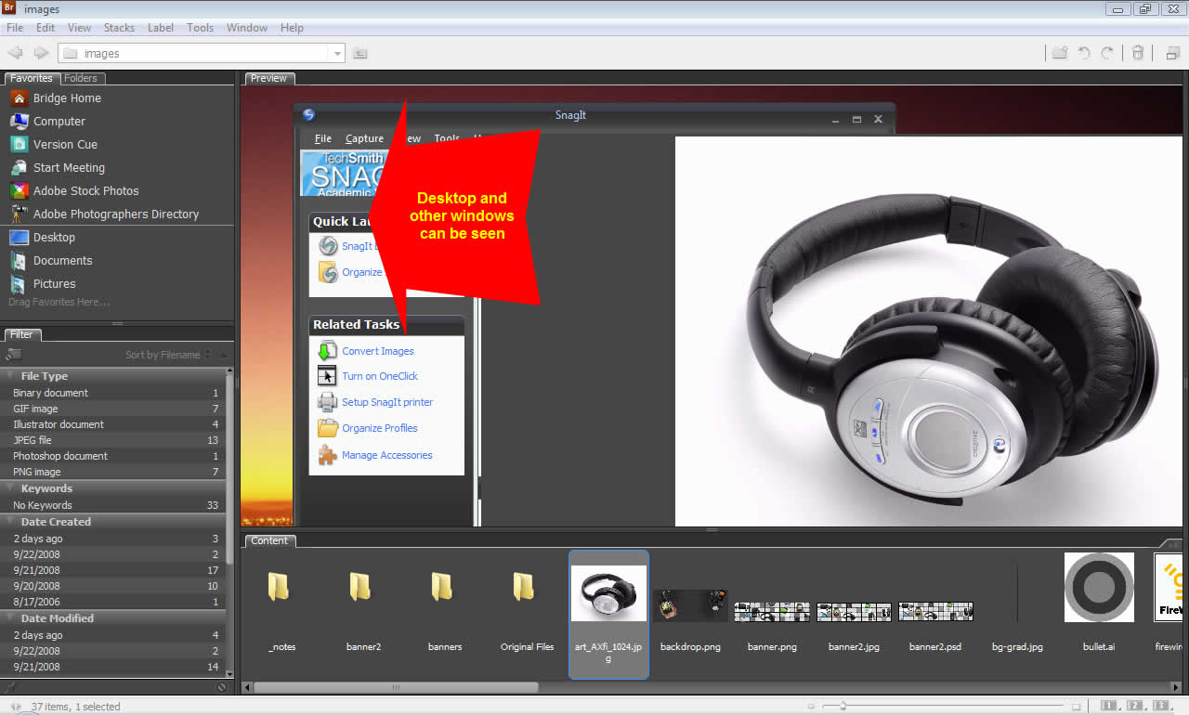Image resolution: width=1189 pixels, height=715 pixels.
Task: Create a new folder from toolbar
Action: (x=1059, y=53)
